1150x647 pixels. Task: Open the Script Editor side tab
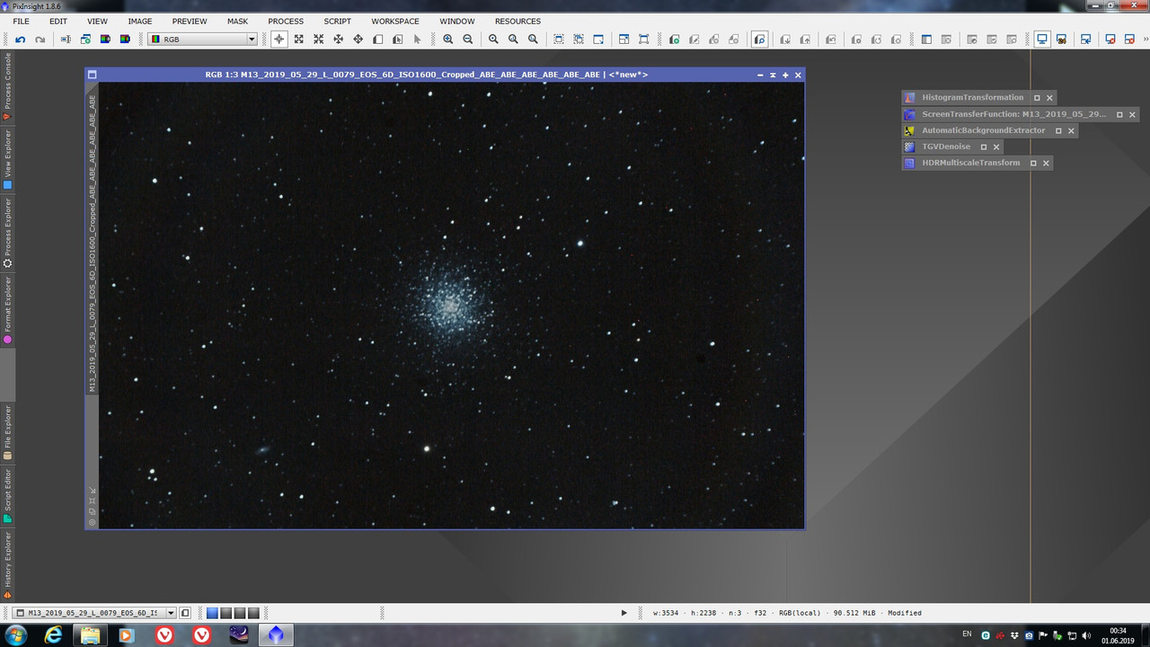coord(7,496)
